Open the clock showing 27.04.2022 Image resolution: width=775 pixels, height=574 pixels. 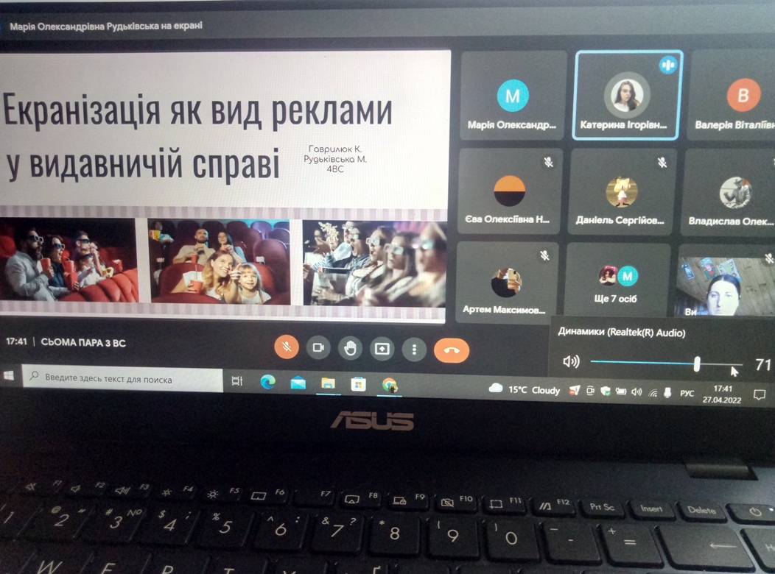tap(722, 394)
